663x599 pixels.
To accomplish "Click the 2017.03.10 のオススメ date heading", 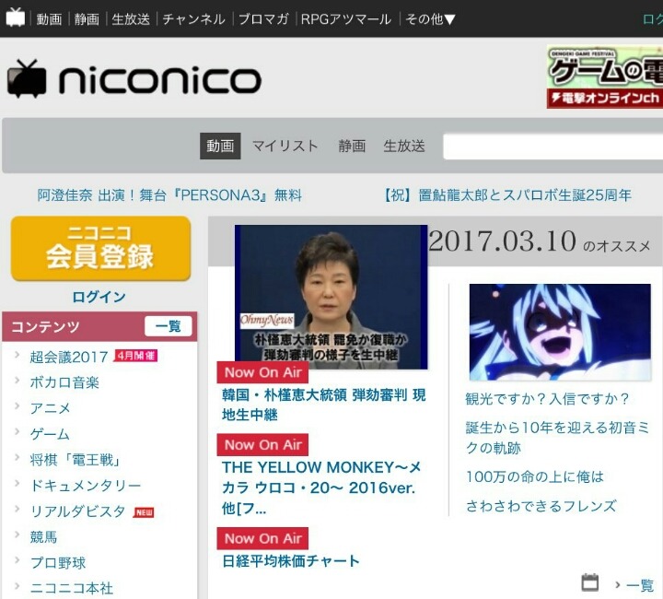I will point(539,241).
